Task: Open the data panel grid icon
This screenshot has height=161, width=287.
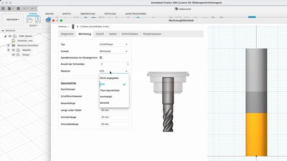Action: click(3, 8)
